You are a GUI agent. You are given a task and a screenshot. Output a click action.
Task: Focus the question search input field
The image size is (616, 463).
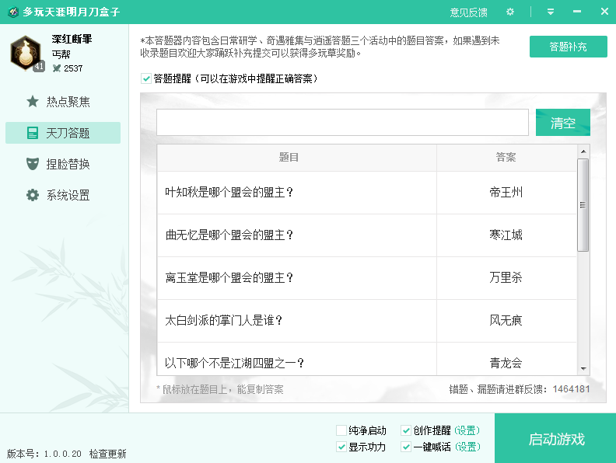click(x=342, y=123)
